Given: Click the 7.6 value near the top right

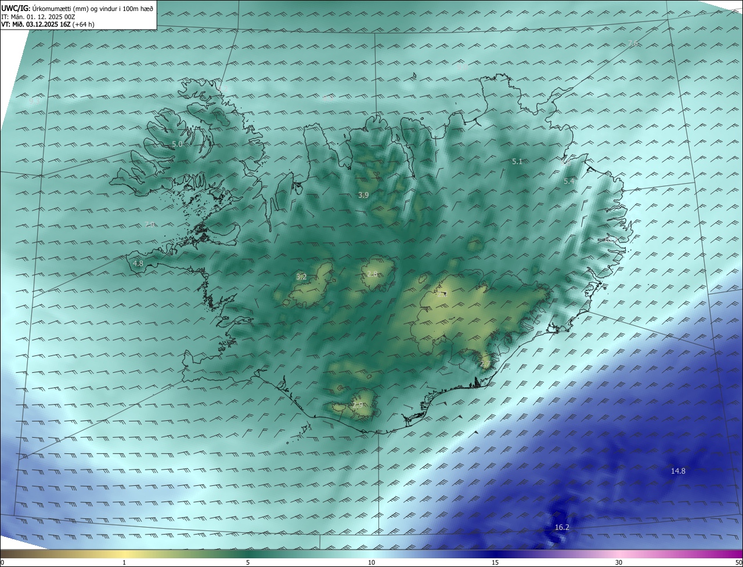Looking at the screenshot, I should pyautogui.click(x=633, y=43).
